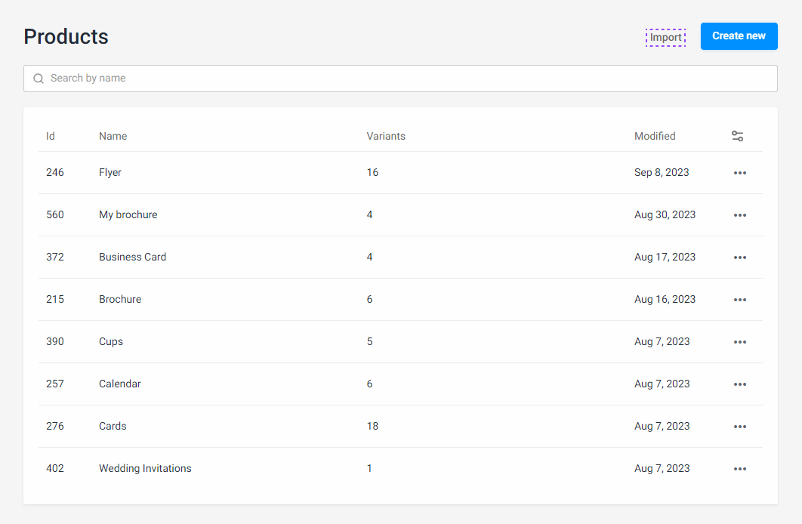Open the Cards product with id 276
This screenshot has width=802, height=524.
point(113,426)
